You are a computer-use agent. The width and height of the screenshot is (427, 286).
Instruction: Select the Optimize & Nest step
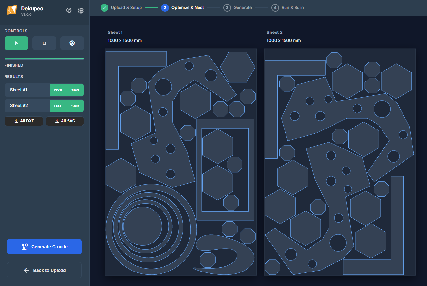183,8
